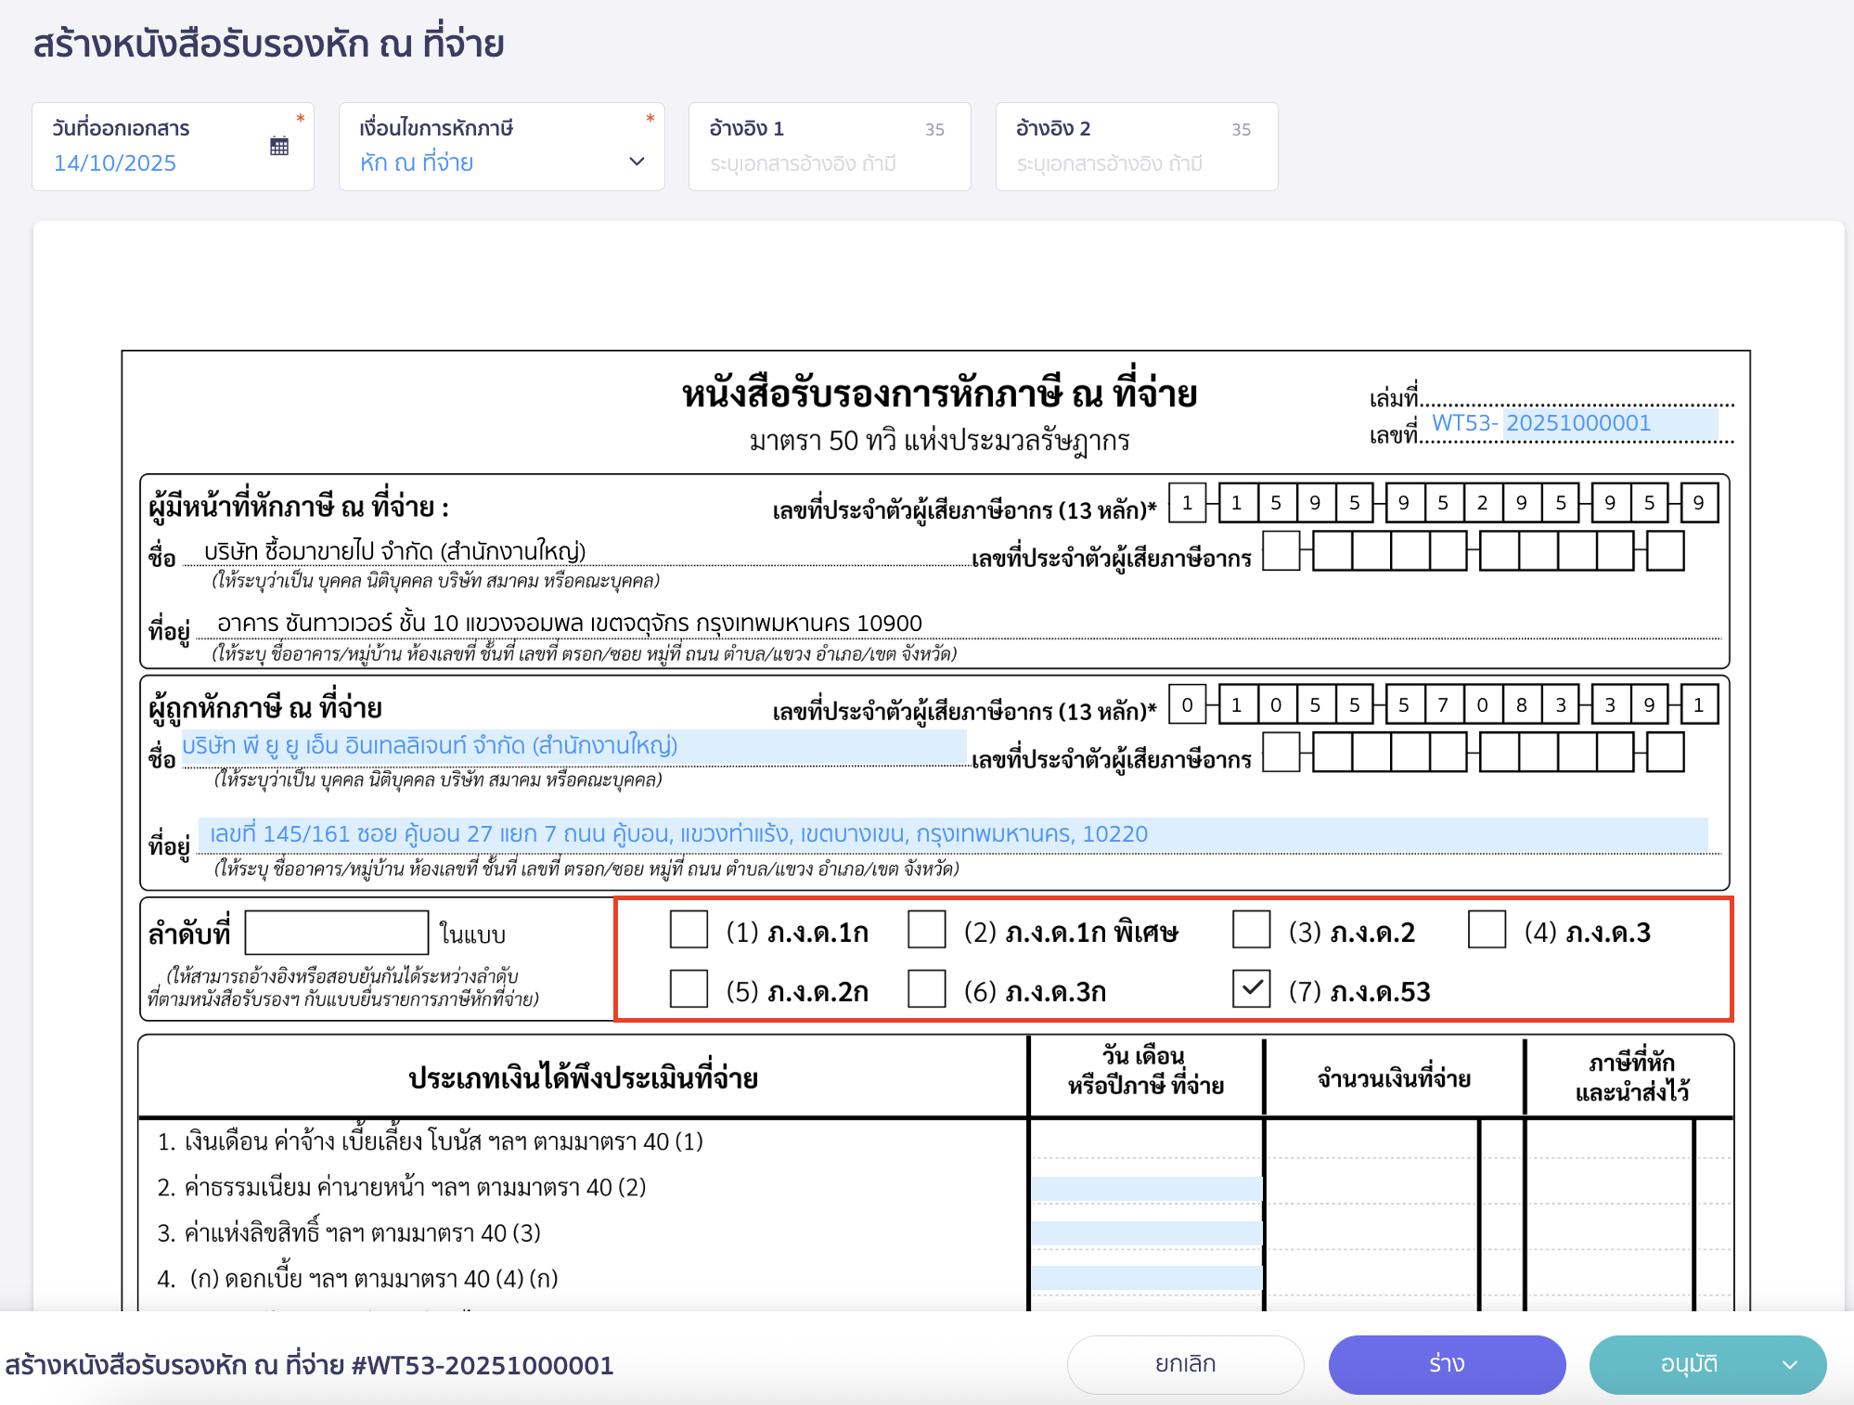Click the date field for row 2 ค่าธรรมเนียม
Screen dimensions: 1854x1405
[x=1146, y=1188]
